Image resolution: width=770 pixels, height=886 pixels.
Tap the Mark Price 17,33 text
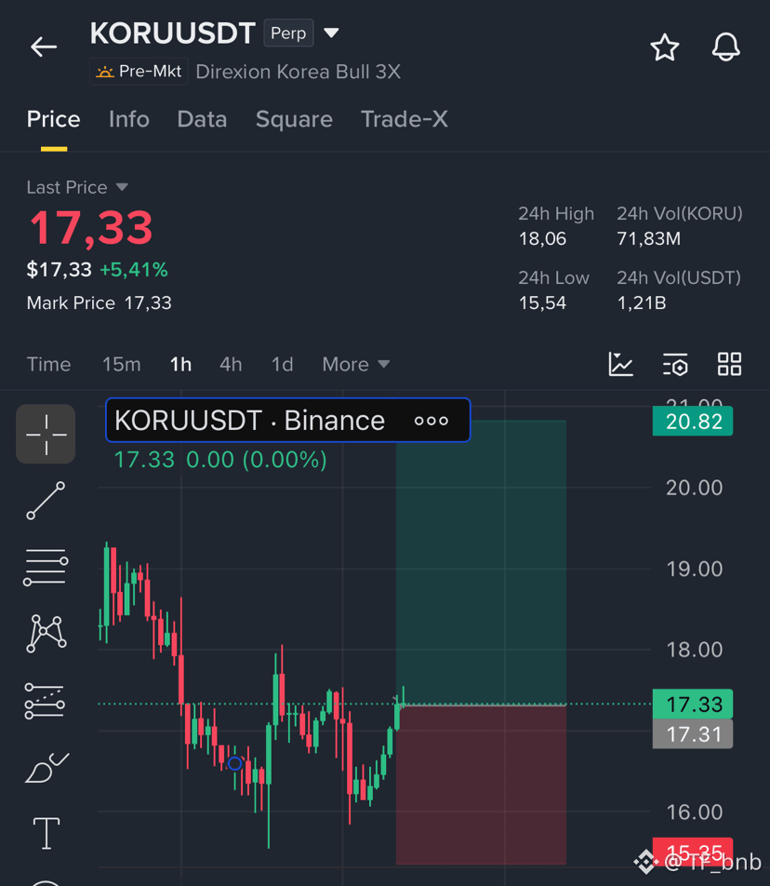pos(99,302)
